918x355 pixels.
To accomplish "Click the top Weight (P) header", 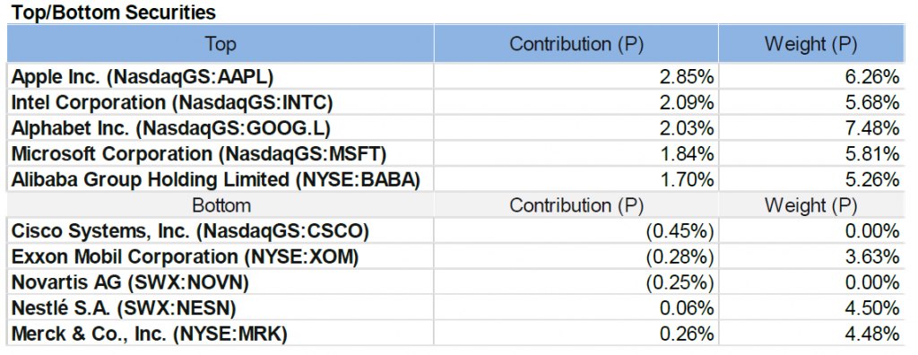I will pyautogui.click(x=810, y=44).
